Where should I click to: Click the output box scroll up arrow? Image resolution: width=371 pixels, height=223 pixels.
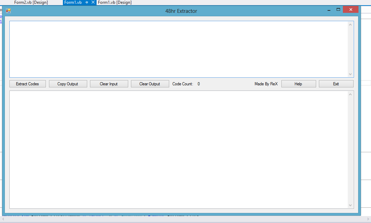(351, 94)
